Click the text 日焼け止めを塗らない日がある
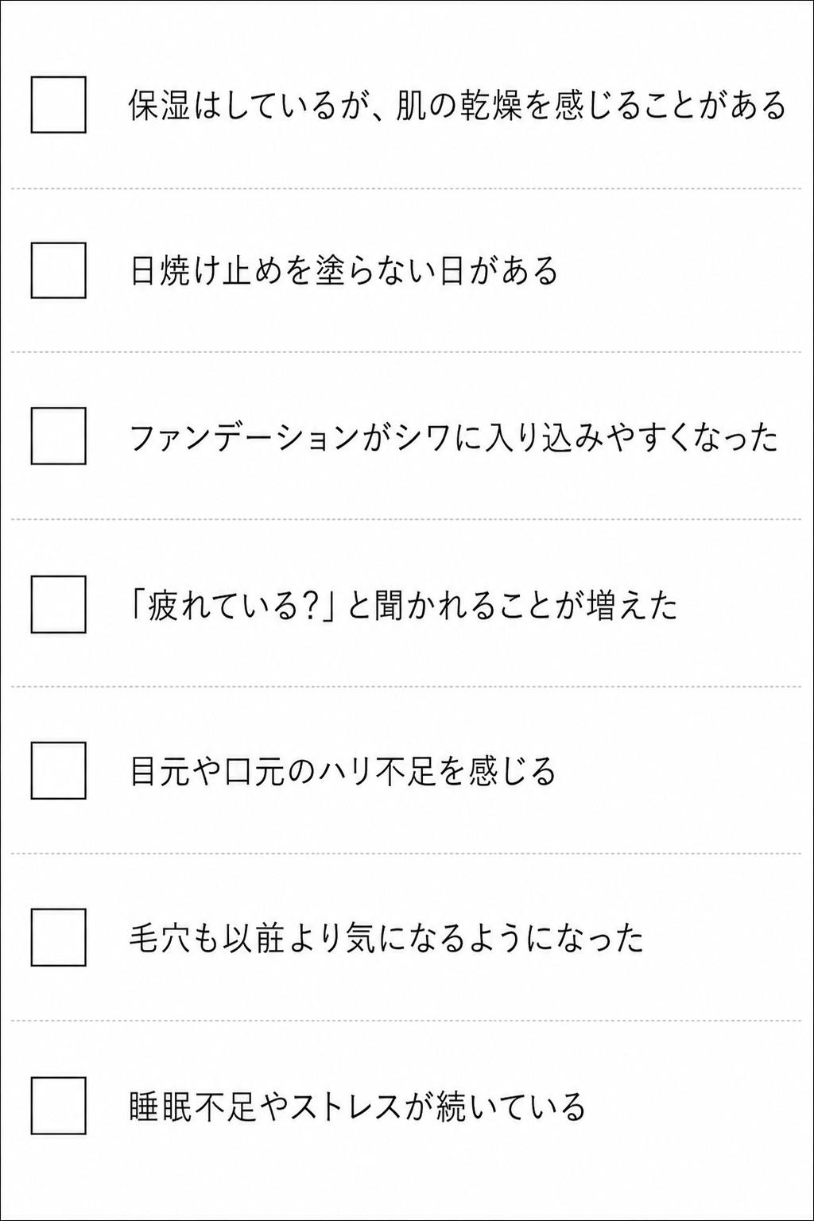814x1221 pixels. pyautogui.click(x=343, y=271)
